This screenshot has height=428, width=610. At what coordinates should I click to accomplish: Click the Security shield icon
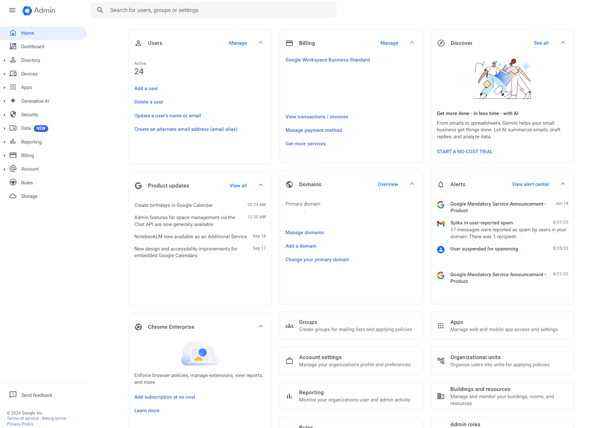click(13, 114)
